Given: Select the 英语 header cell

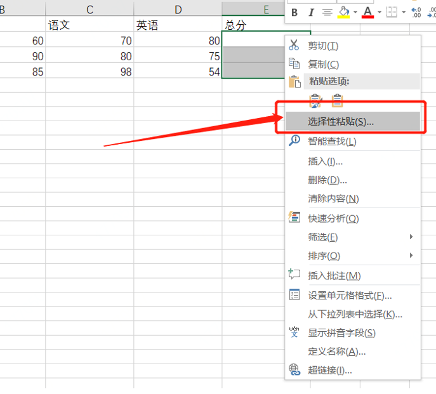Looking at the screenshot, I should tap(178, 25).
